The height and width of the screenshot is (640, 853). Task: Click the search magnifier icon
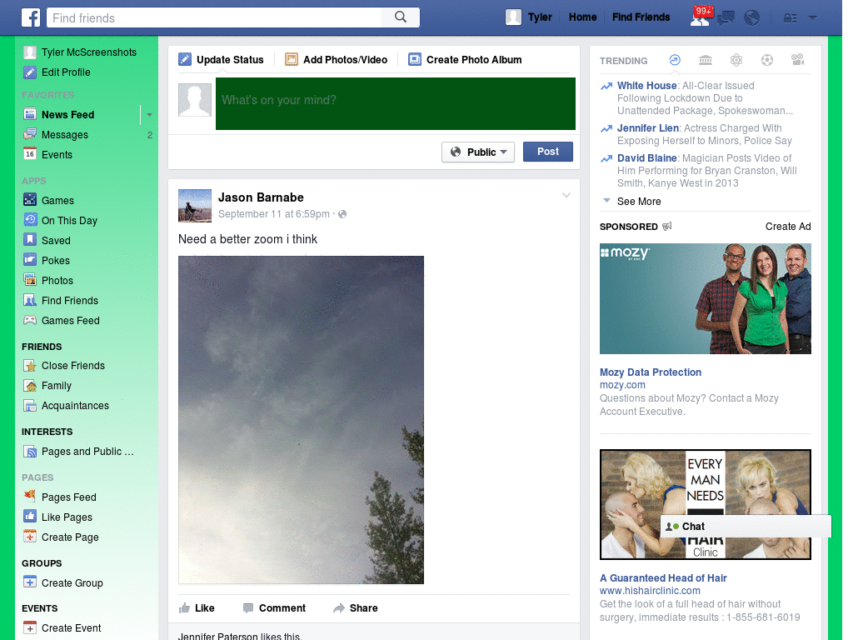(x=400, y=17)
